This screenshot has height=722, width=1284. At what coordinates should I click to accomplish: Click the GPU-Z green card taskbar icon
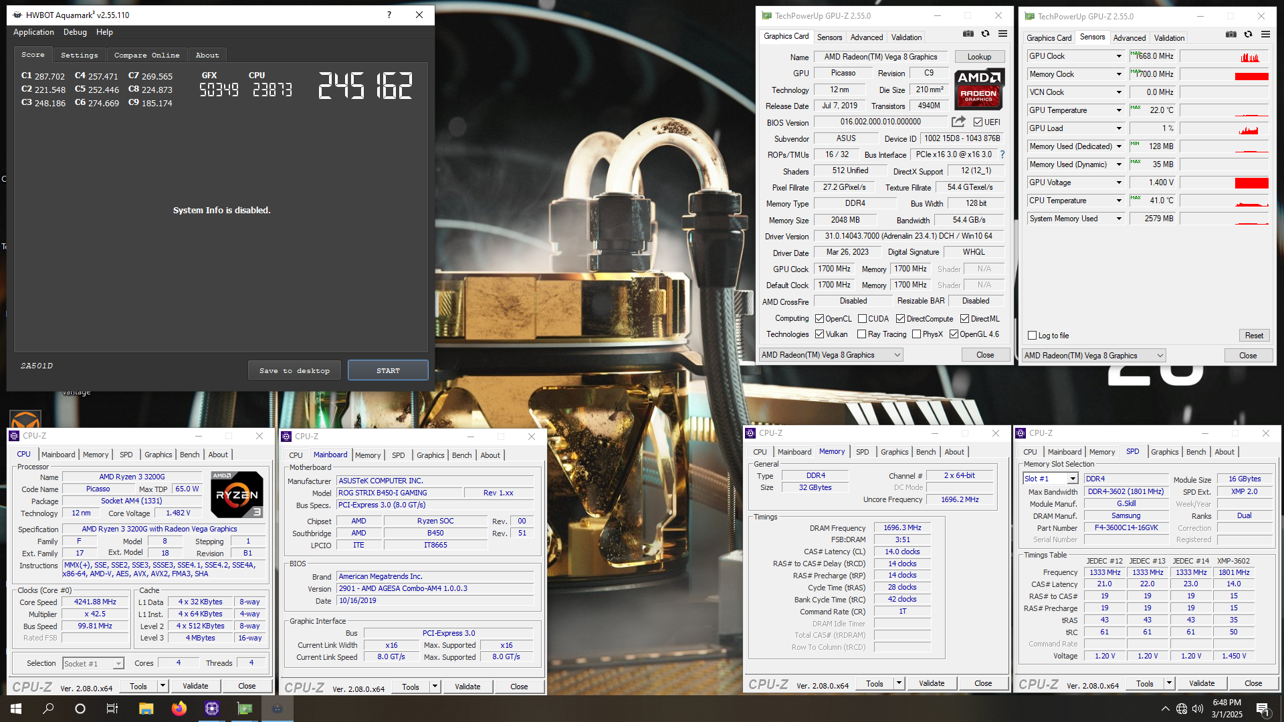245,709
